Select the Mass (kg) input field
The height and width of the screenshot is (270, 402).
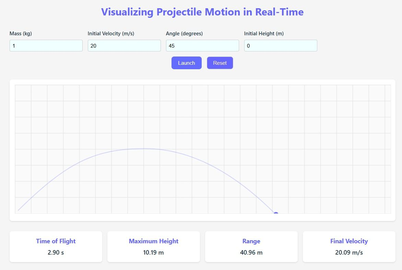click(x=46, y=45)
